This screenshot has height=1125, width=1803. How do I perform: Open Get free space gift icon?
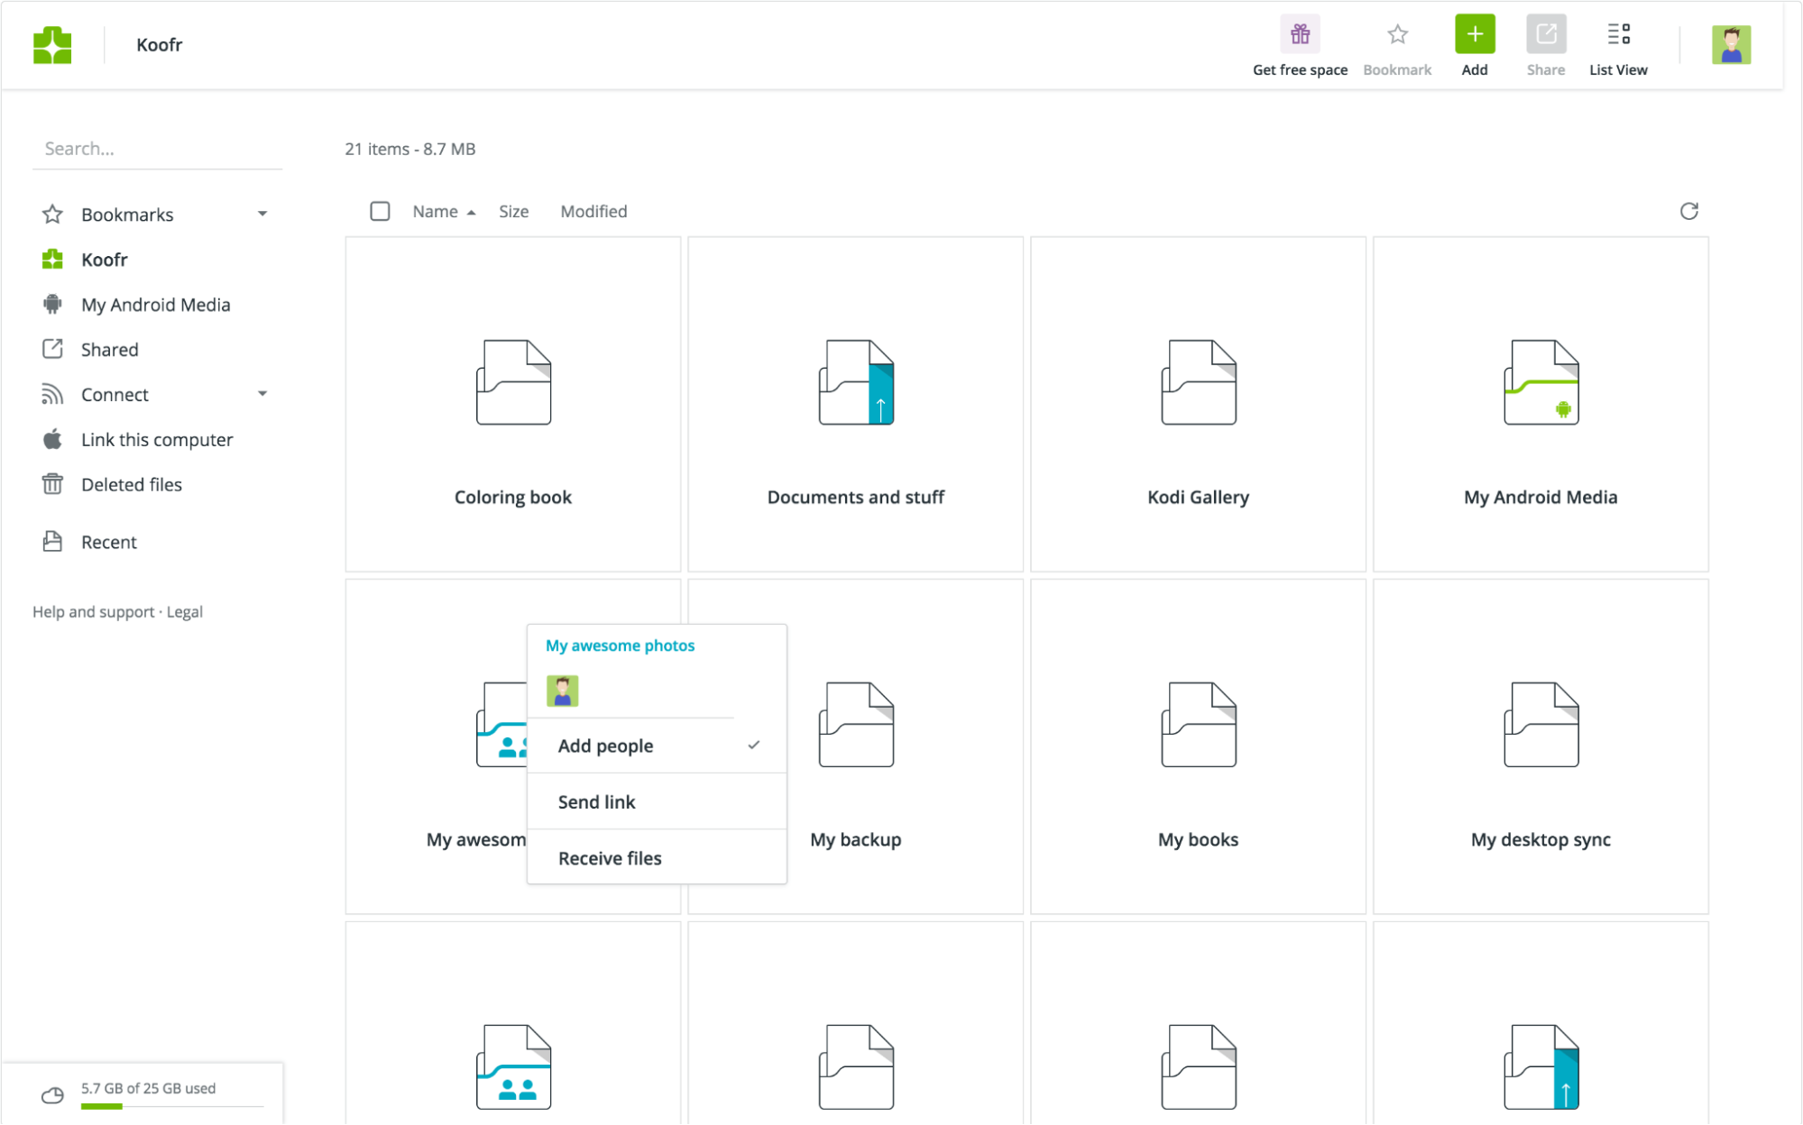pos(1300,34)
